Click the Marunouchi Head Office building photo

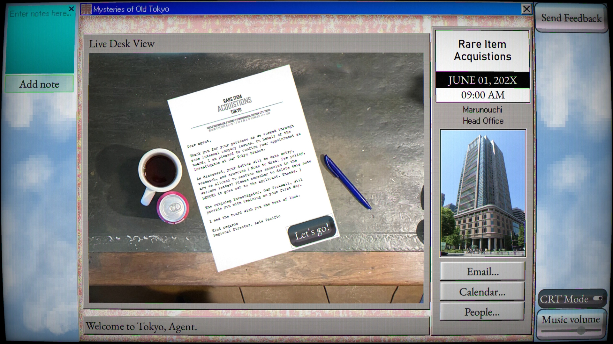pos(483,193)
